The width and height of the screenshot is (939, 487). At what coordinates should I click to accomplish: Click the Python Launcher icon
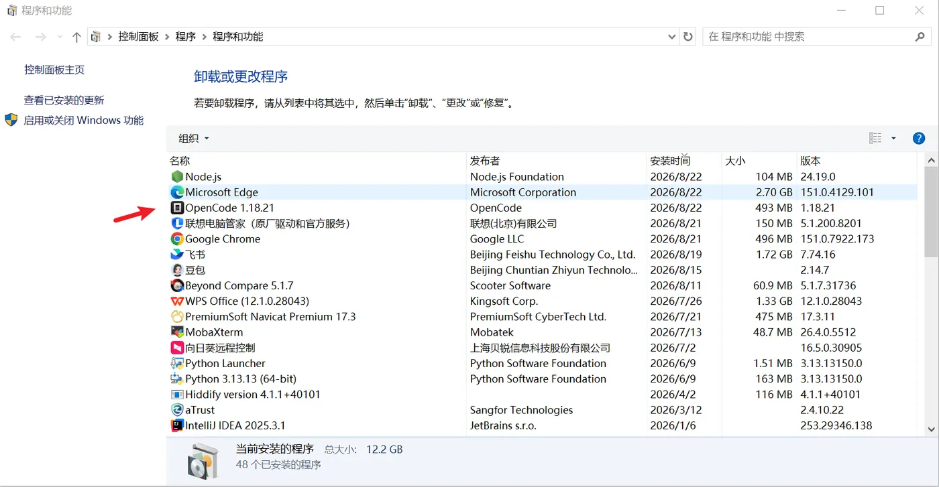(x=177, y=363)
